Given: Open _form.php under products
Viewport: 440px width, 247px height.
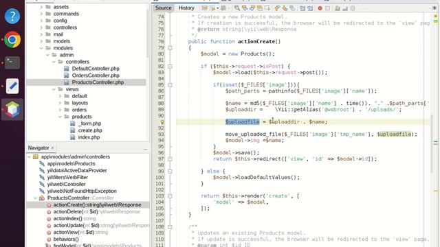Looking at the screenshot, I should (x=89, y=123).
